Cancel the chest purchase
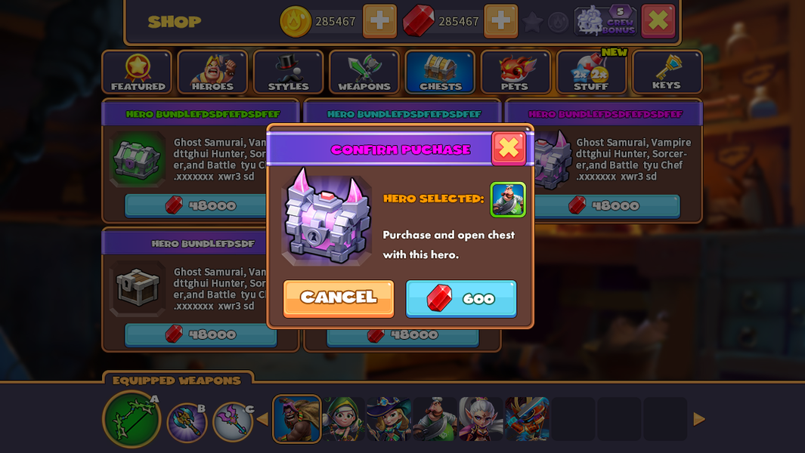Screen dimensions: 805x453 pos(339,298)
